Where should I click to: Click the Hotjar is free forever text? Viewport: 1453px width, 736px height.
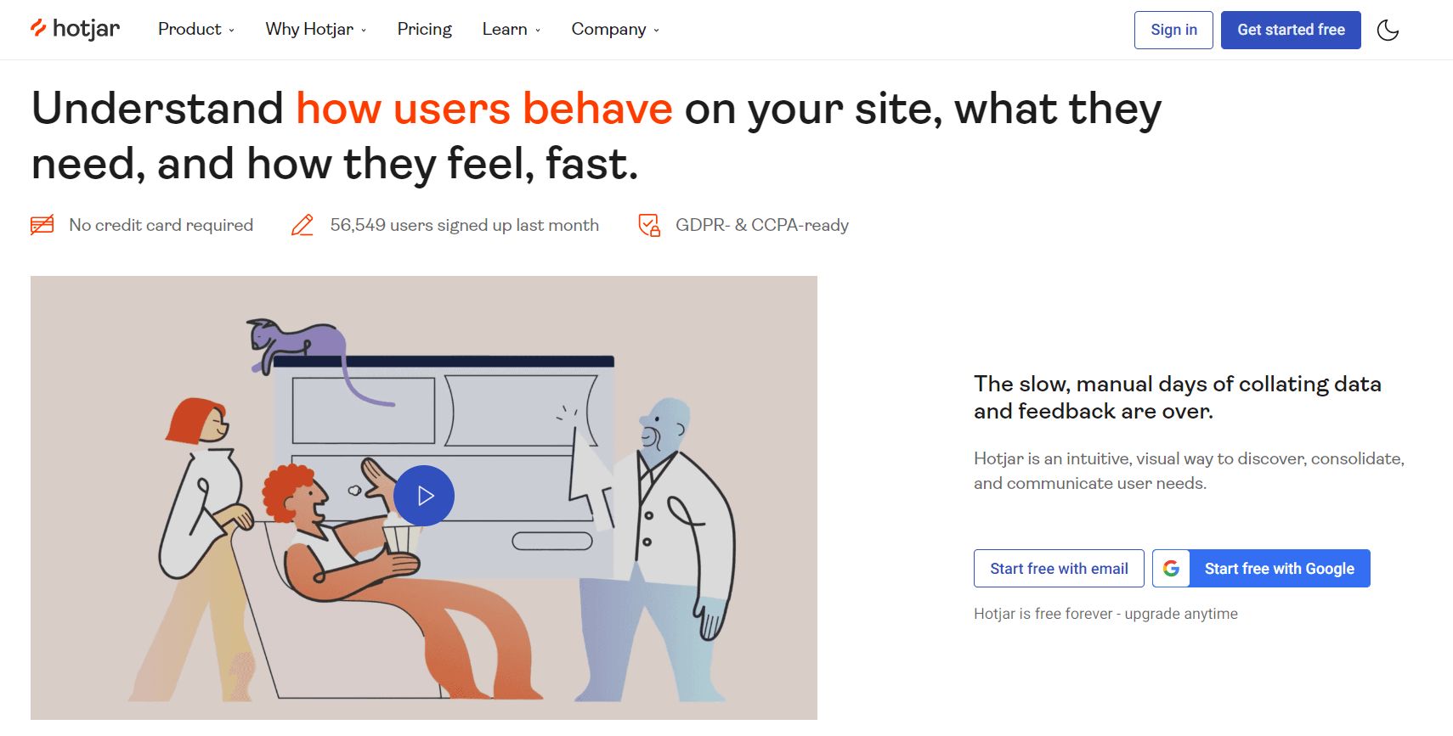[x=1105, y=613]
